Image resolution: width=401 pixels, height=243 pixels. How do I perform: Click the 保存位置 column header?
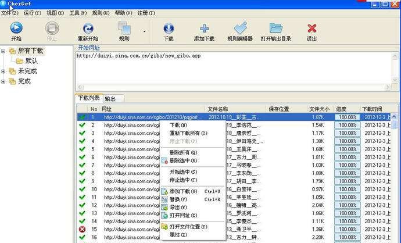pos(287,109)
